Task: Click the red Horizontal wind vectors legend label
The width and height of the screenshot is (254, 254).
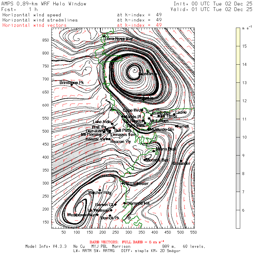Action: point(34,25)
